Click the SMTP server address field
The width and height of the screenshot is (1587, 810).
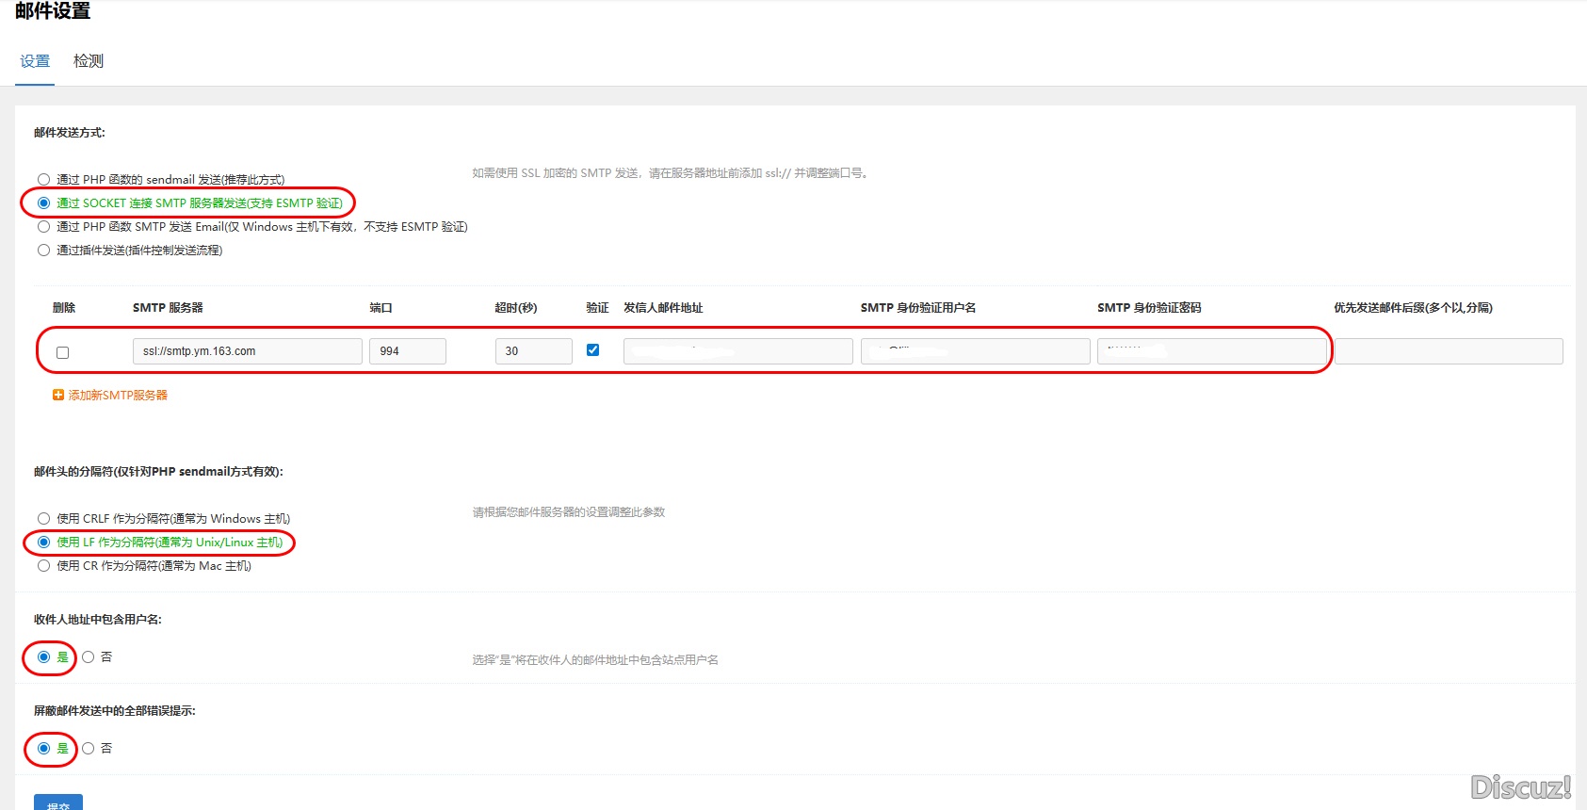point(247,351)
